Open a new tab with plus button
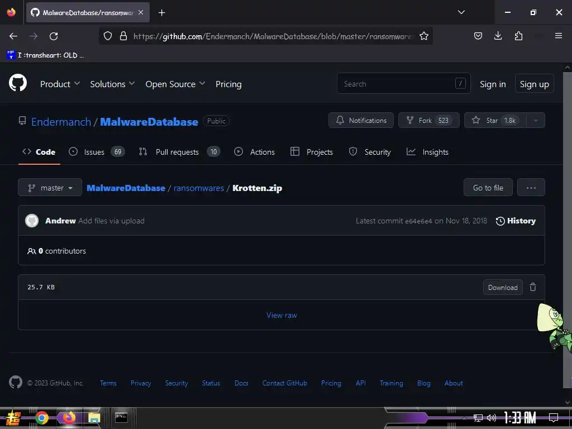This screenshot has height=429, width=572. point(161,13)
